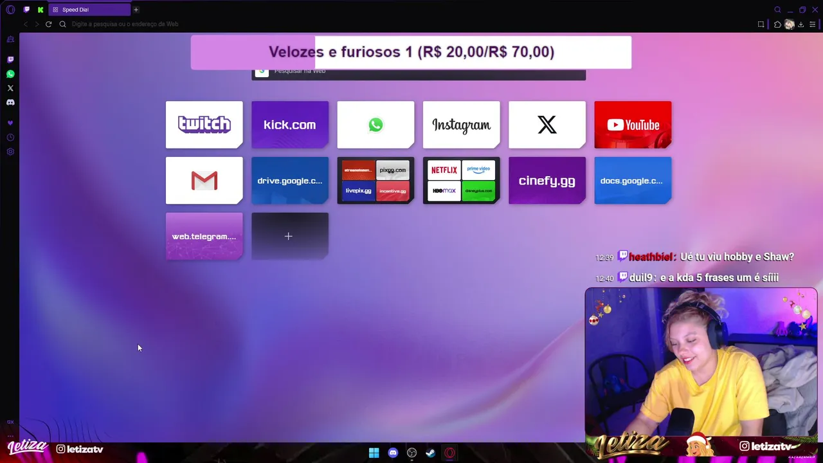Open Opera GX from the taskbar
Image resolution: width=823 pixels, height=463 pixels.
450,453
